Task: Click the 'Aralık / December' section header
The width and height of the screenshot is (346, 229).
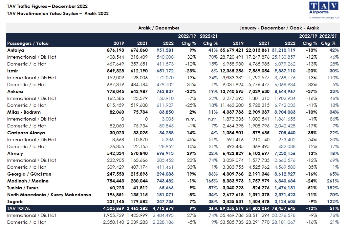Action: coord(159,28)
